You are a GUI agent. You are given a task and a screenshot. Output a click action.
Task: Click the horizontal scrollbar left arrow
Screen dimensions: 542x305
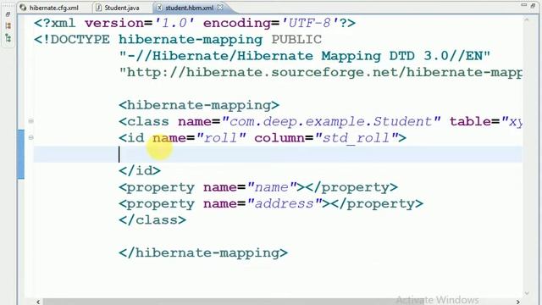[38, 302]
